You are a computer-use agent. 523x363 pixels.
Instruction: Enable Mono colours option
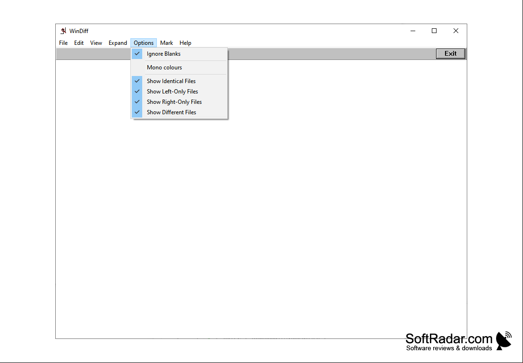179,68
